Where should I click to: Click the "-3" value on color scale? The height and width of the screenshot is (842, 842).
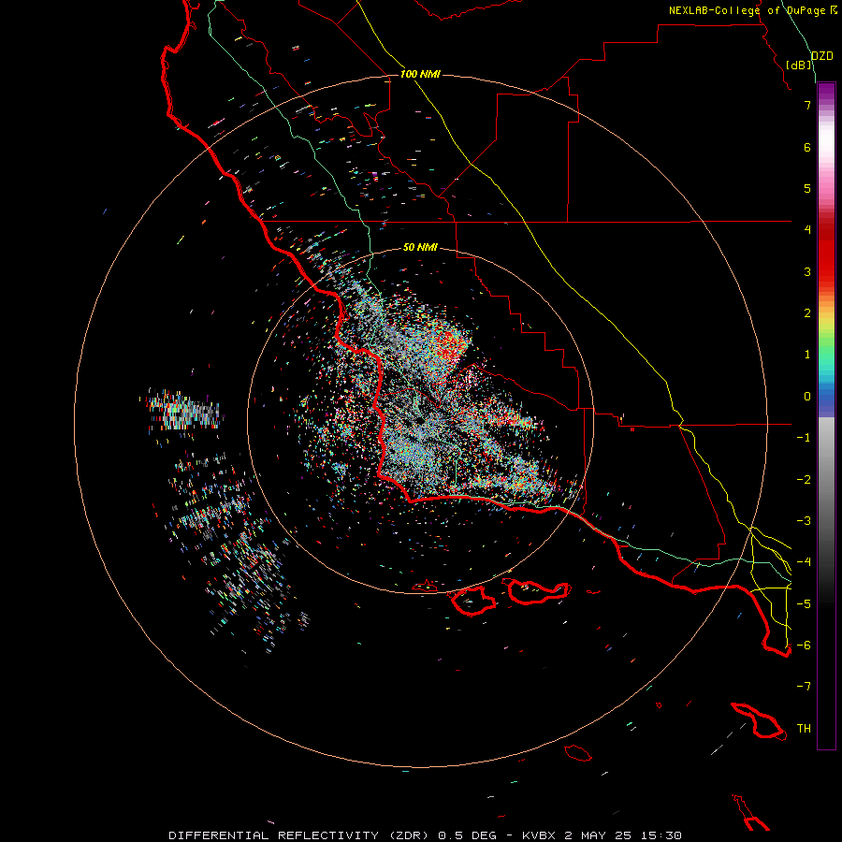click(x=804, y=521)
